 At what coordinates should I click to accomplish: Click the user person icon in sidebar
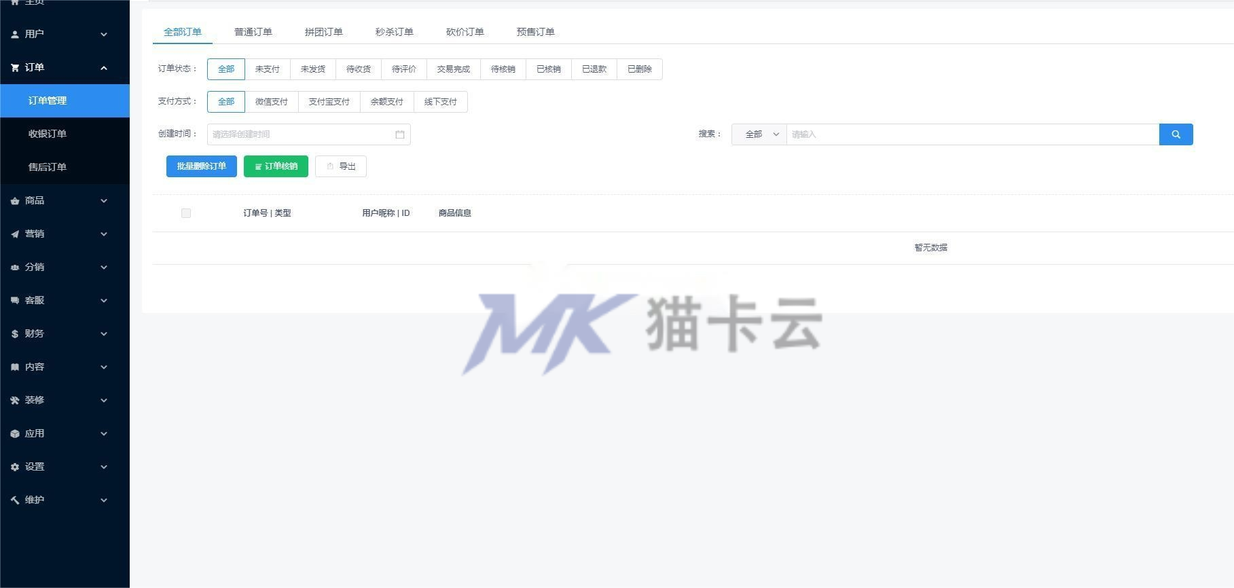point(15,34)
